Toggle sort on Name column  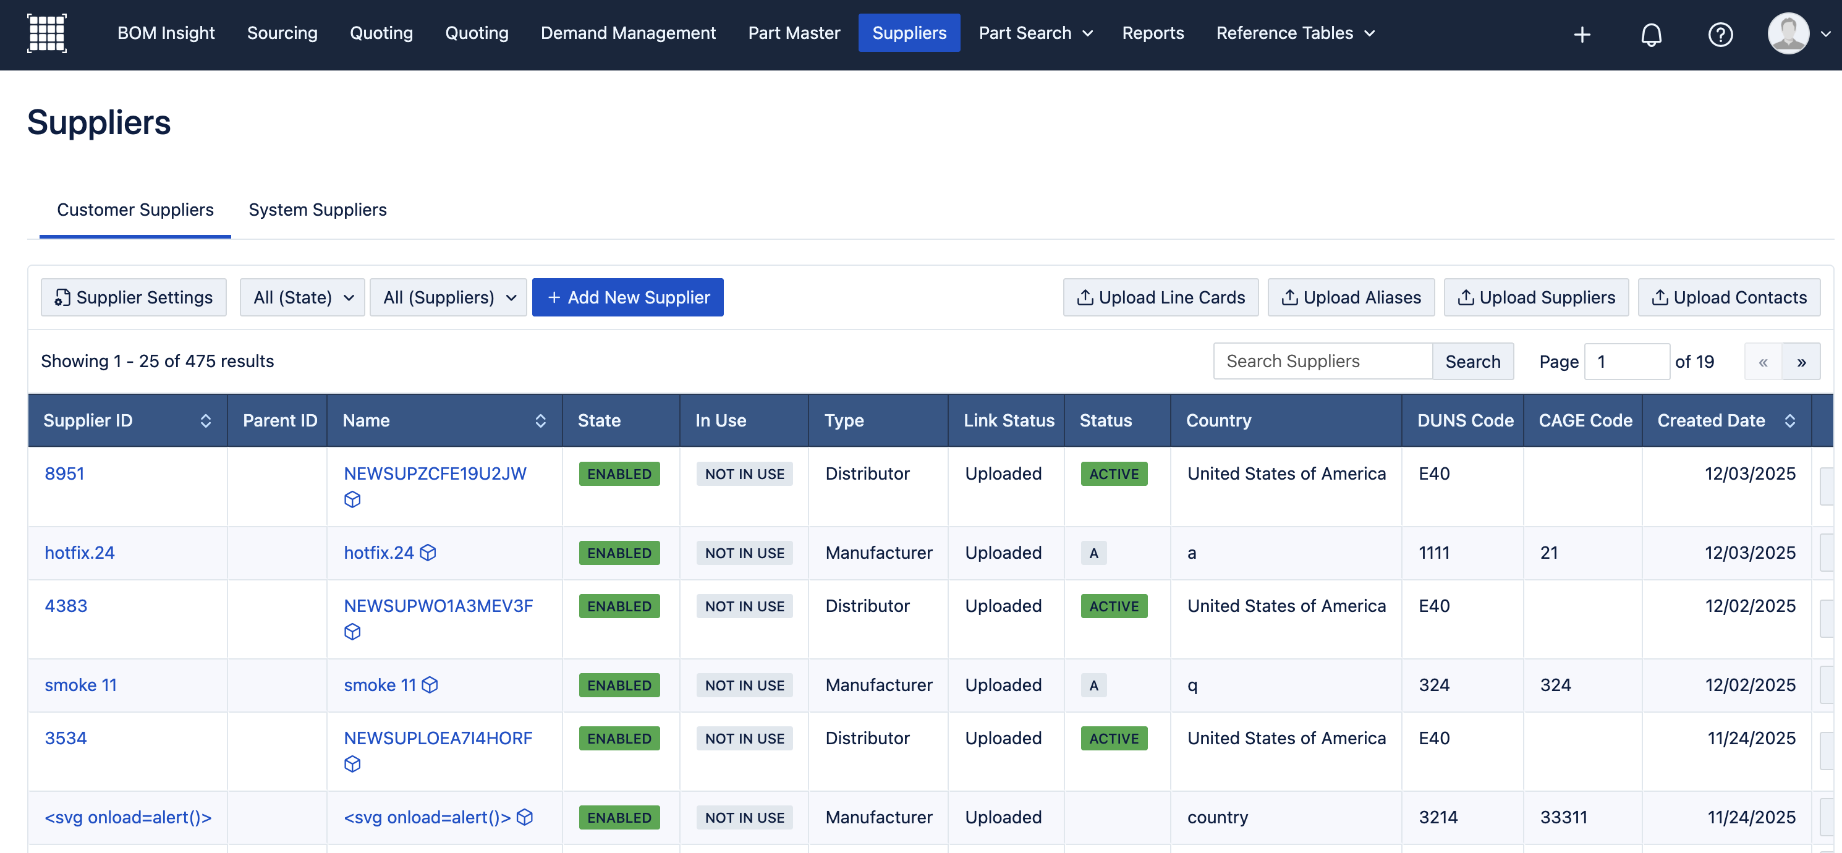[541, 420]
